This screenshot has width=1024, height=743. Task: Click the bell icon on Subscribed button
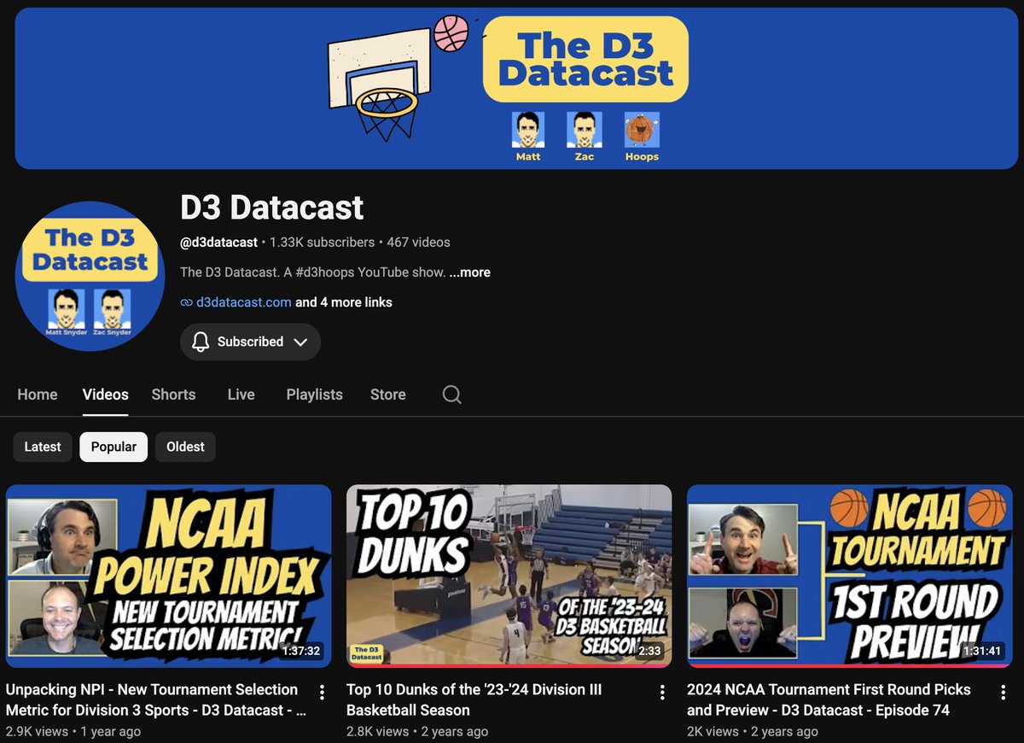[201, 342]
